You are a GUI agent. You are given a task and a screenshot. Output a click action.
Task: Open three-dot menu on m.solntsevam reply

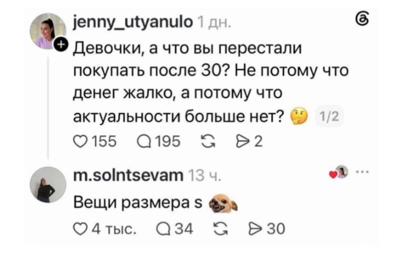pos(362,172)
